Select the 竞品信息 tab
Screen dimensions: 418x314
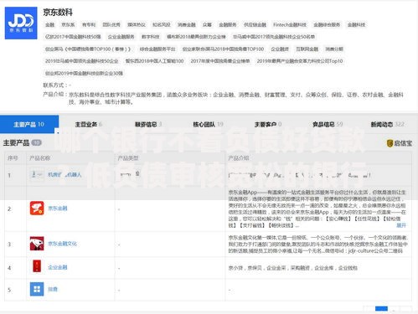click(328, 125)
